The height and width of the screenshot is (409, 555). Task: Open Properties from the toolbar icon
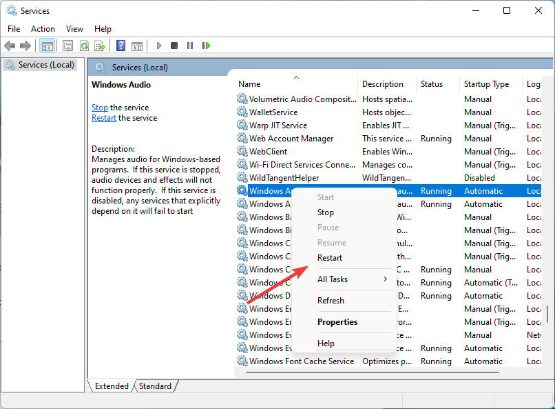[x=67, y=46]
